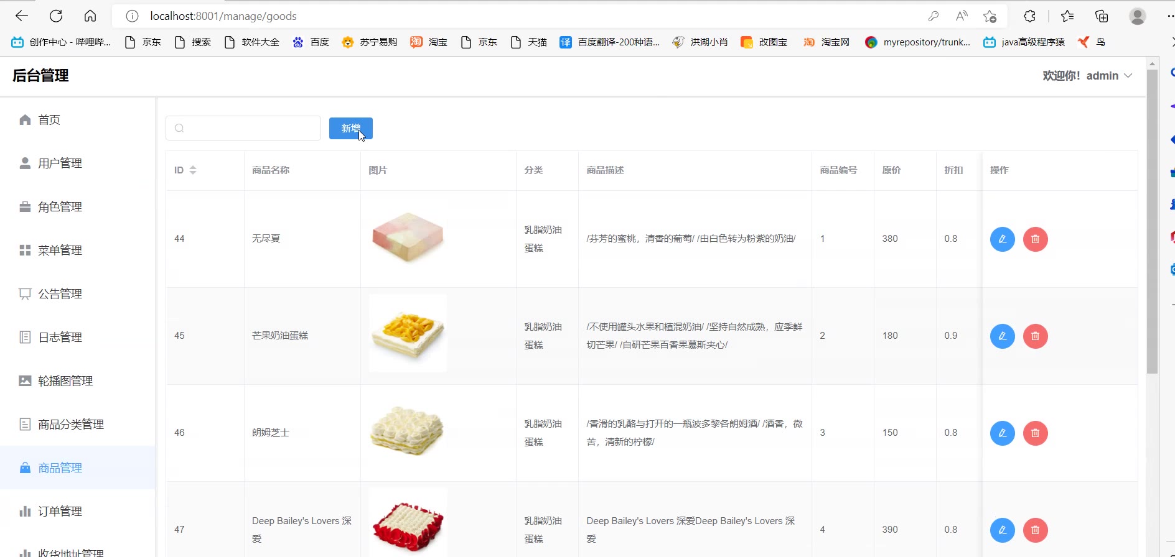
Task: Open the 淘宝 bookmark
Action: click(x=429, y=42)
